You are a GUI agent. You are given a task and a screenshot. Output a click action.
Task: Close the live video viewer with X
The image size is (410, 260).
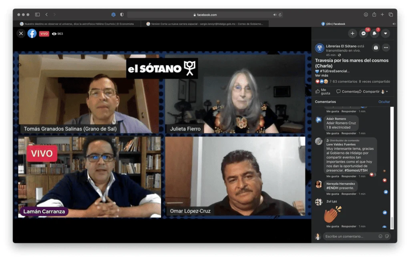pyautogui.click(x=21, y=34)
